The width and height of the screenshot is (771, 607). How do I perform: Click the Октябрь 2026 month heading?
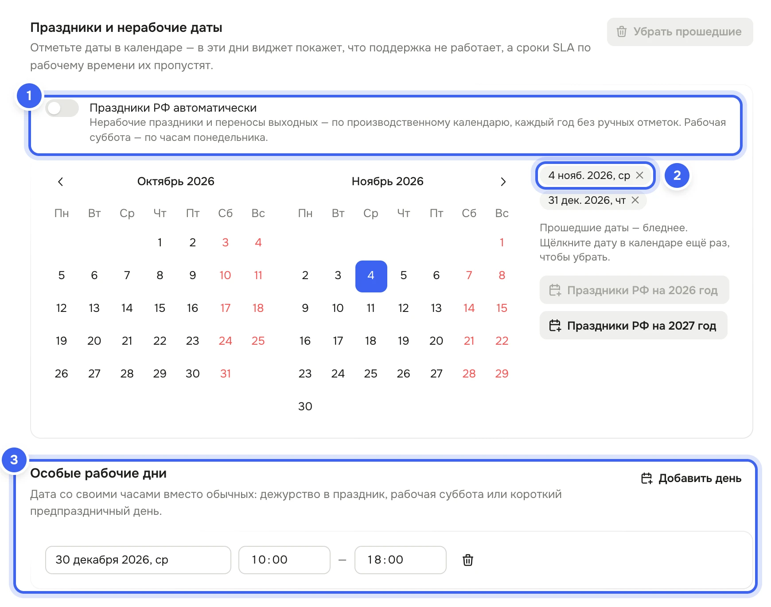[x=176, y=182]
